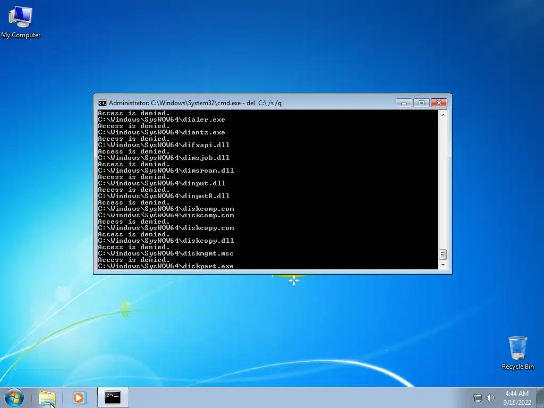Open the cmd window system menu icon
This screenshot has height=408, width=544.
click(103, 103)
